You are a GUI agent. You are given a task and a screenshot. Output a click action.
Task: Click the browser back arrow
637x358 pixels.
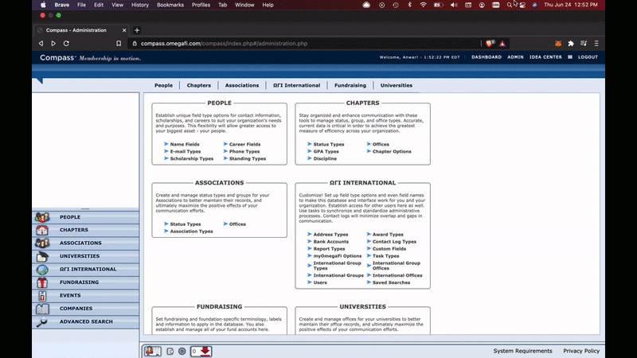click(41, 44)
